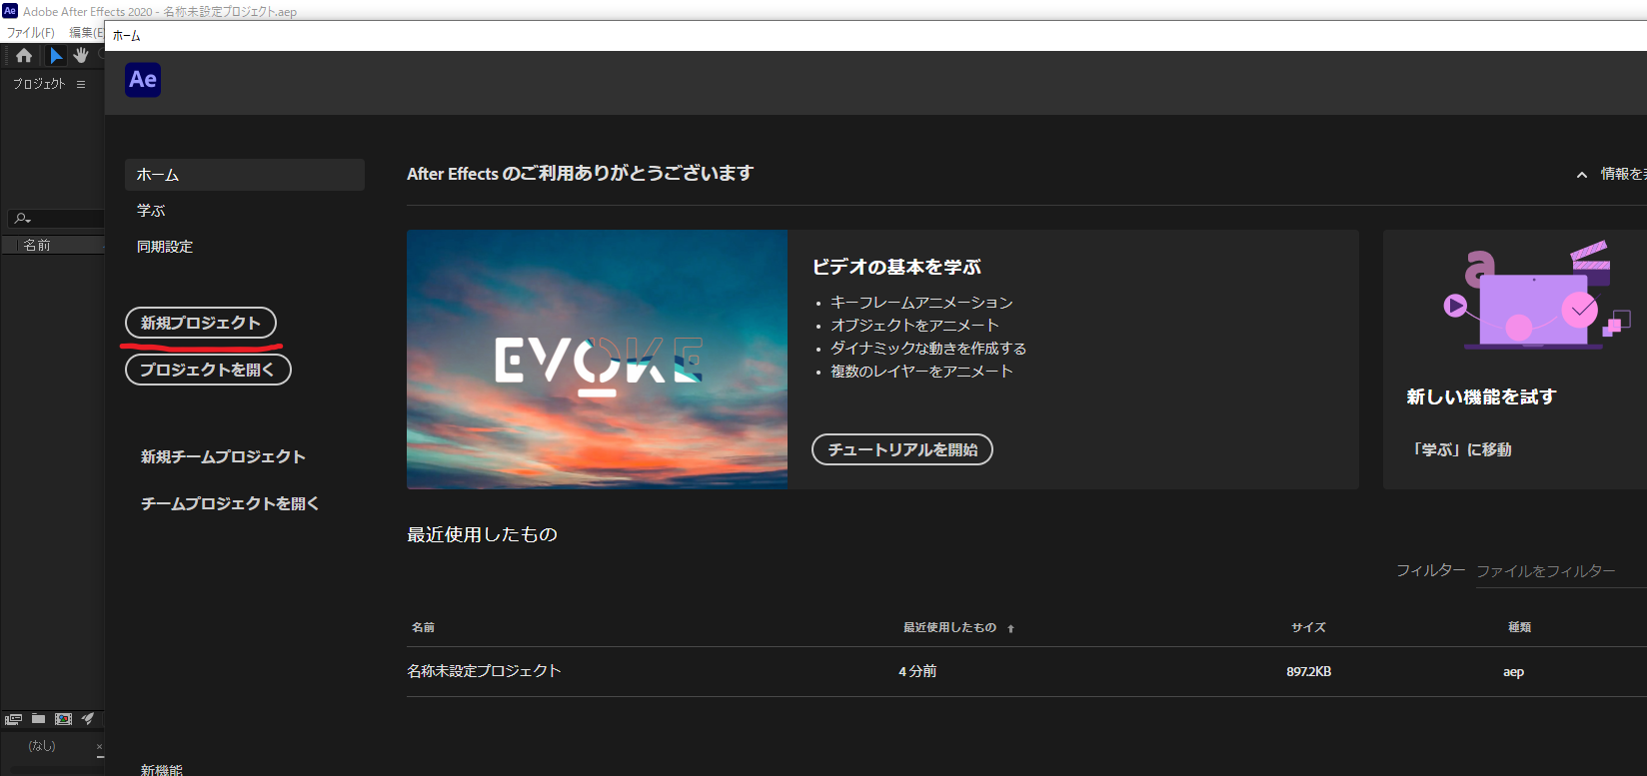
Task: Click the Project panel search magnifier icon
Action: 22,219
